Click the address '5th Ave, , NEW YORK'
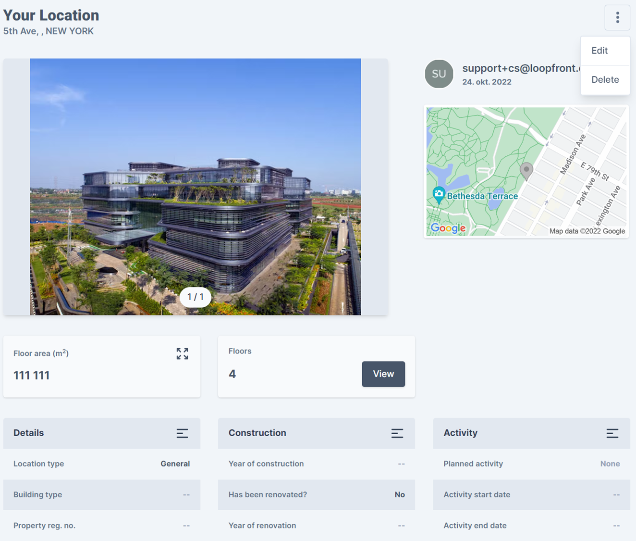Image resolution: width=636 pixels, height=541 pixels. coord(48,31)
